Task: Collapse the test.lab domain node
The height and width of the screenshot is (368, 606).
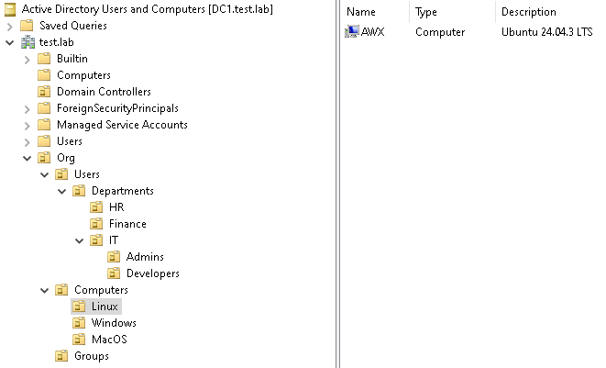Action: click(9, 42)
